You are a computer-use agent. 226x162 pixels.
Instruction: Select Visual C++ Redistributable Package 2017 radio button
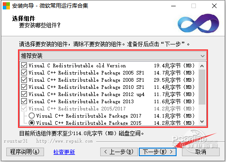[31, 116]
